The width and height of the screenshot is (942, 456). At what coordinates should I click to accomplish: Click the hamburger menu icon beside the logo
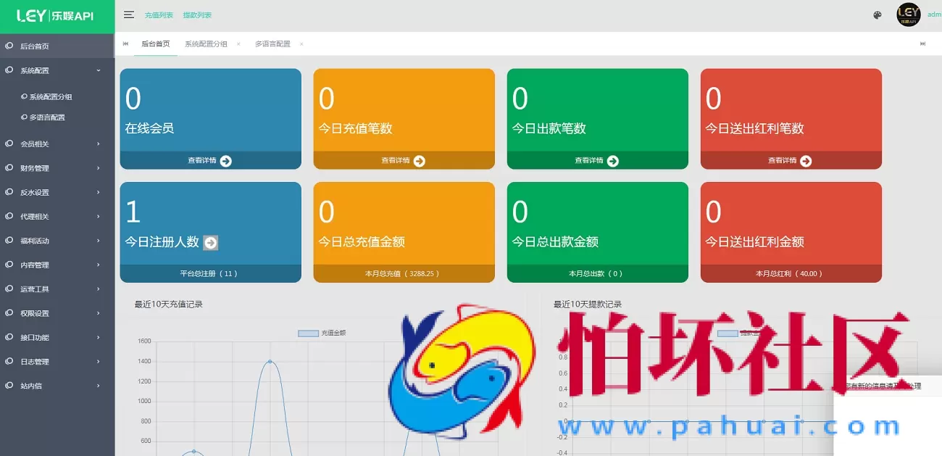pyautogui.click(x=129, y=14)
